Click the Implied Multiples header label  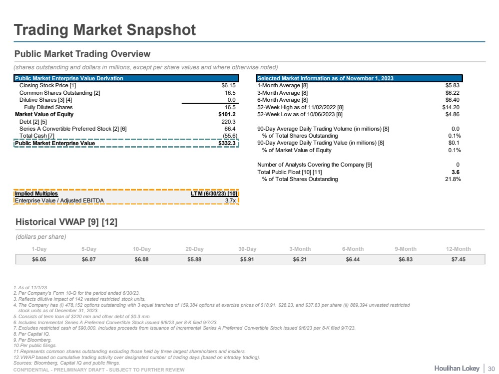(x=36, y=194)
